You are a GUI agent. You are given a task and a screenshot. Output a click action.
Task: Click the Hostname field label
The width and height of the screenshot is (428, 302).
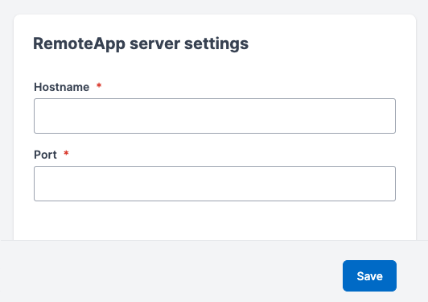click(61, 87)
